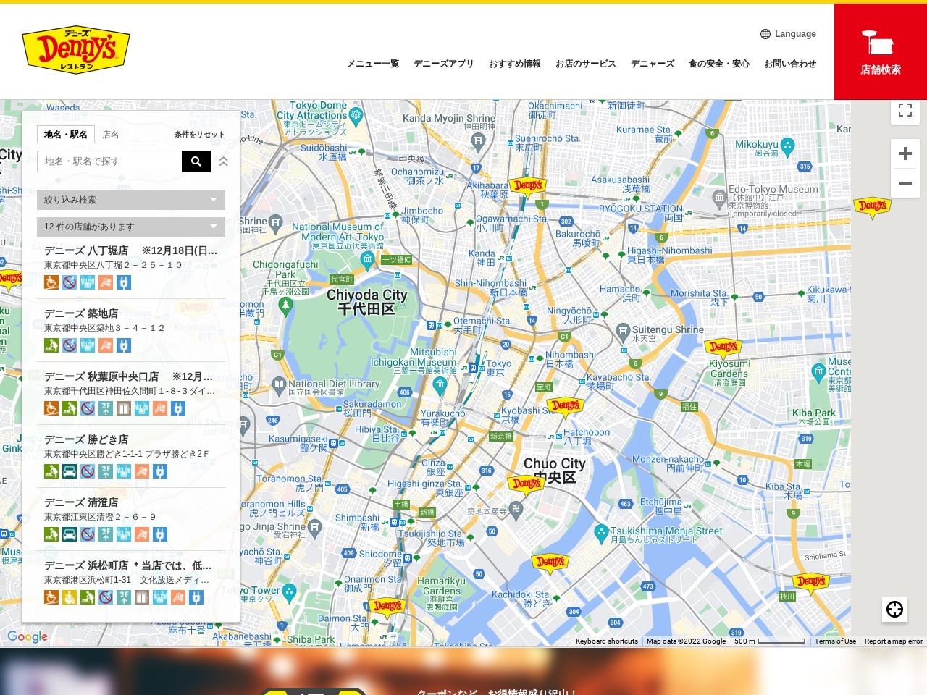Click the Google logo on map
This screenshot has height=695, width=927.
[x=28, y=637]
